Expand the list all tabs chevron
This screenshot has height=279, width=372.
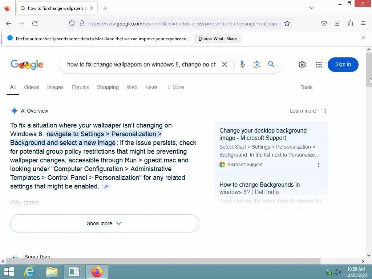(312, 8)
